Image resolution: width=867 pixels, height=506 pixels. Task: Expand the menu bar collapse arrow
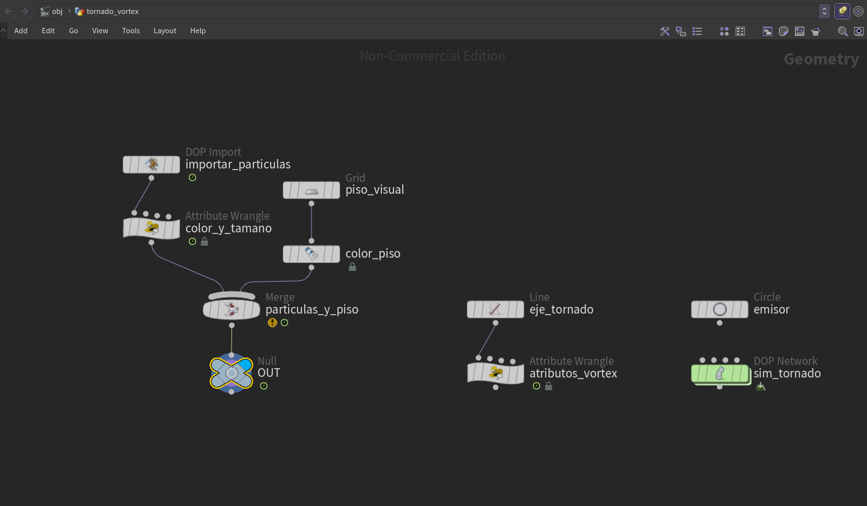pos(3,31)
